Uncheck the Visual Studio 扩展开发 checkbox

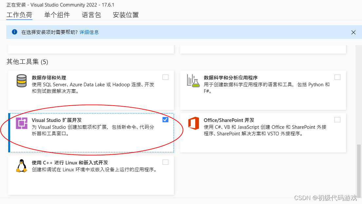165,120
